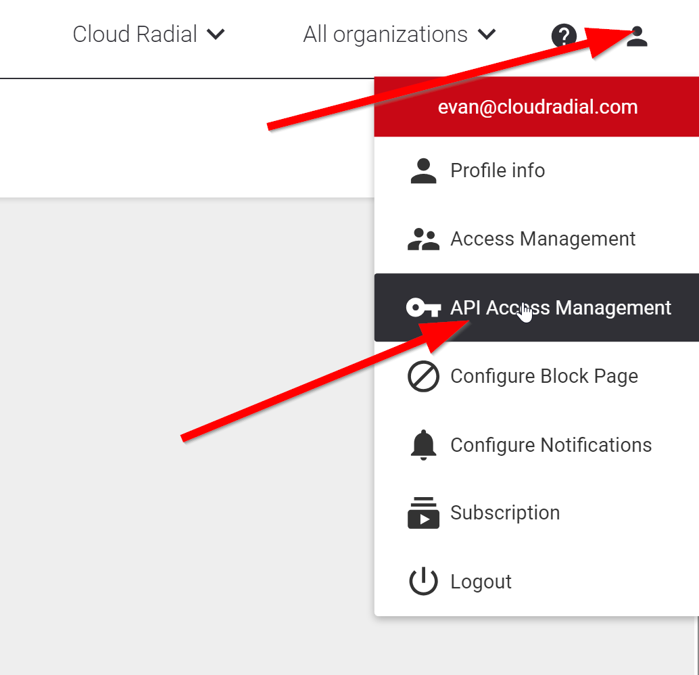This screenshot has width=699, height=675.
Task: Choose Configure Notifications
Action: (x=551, y=444)
